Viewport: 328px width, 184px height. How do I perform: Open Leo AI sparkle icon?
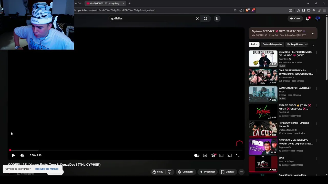coord(314,10)
